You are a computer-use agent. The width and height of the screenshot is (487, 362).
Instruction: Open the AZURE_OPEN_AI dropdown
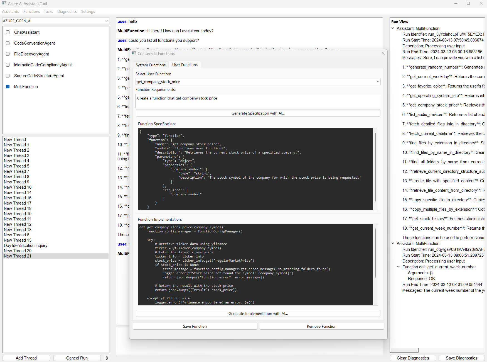click(x=107, y=21)
